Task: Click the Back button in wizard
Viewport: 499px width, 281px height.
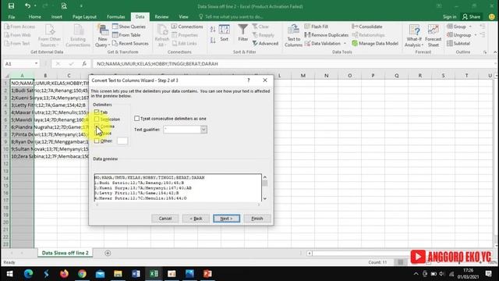Action: (x=196, y=219)
